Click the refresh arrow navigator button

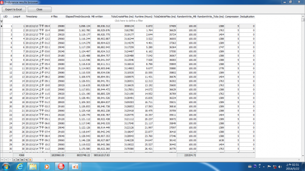26,160
